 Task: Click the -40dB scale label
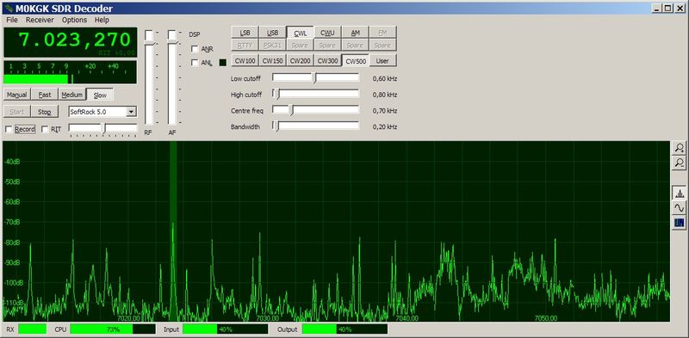point(12,162)
